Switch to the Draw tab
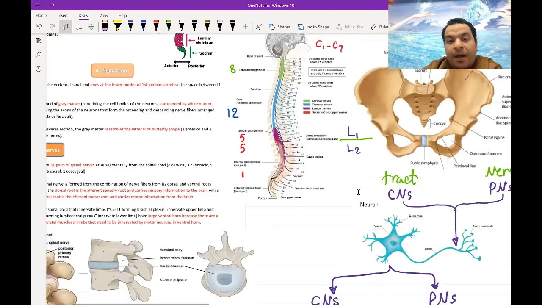The image size is (542, 305). click(83, 15)
